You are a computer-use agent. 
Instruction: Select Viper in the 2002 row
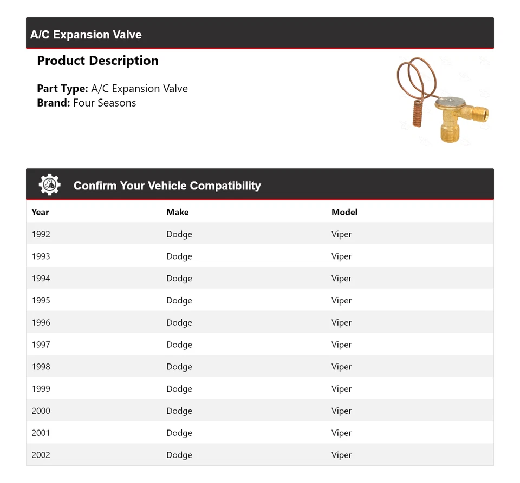(x=341, y=455)
